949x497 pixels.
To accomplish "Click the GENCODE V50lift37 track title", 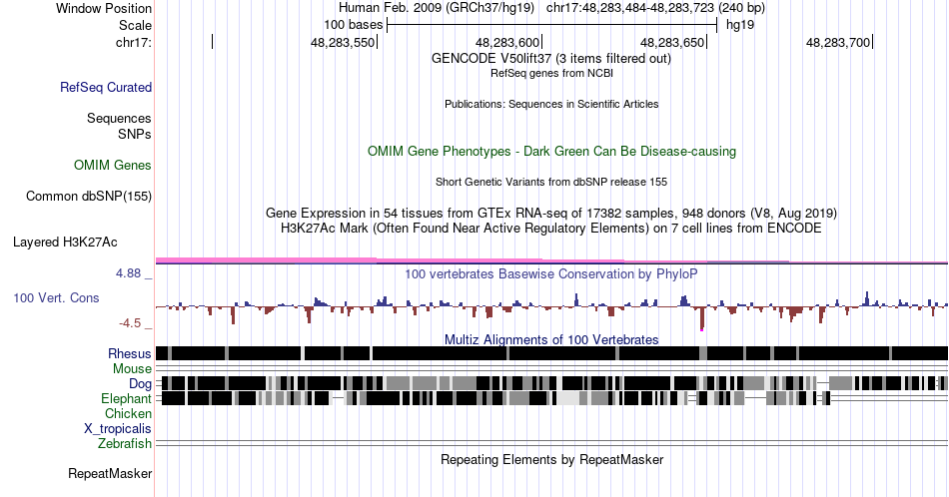I will pos(551,59).
